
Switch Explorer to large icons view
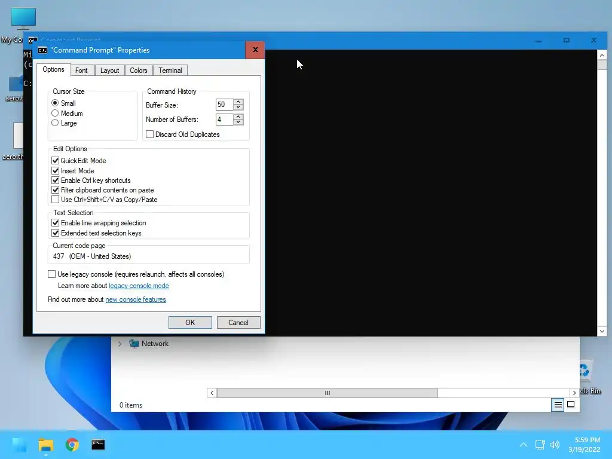[x=571, y=405]
